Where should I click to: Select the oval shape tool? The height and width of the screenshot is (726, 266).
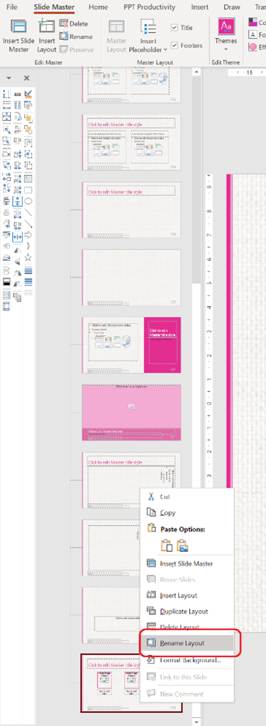point(28,201)
